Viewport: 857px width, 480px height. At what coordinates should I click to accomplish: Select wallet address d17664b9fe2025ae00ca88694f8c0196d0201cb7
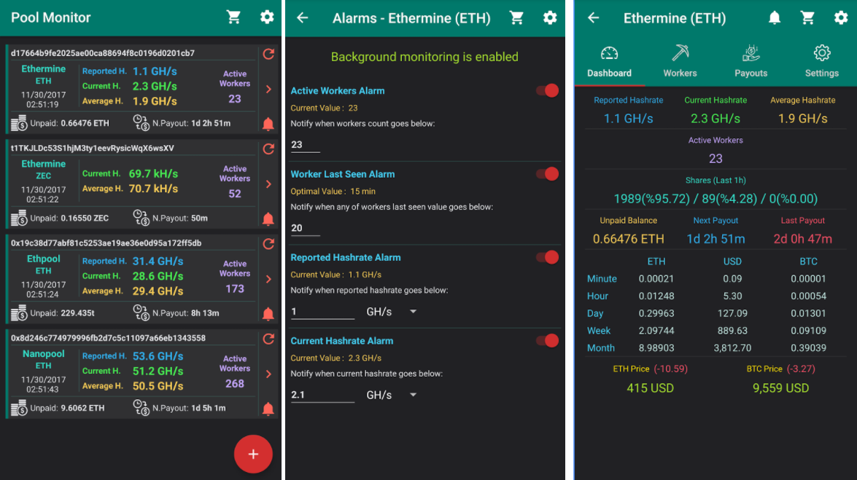(103, 53)
